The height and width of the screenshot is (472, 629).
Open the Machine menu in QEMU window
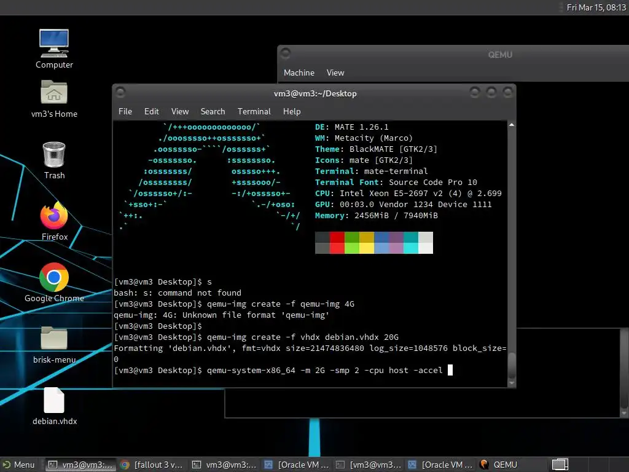[299, 73]
